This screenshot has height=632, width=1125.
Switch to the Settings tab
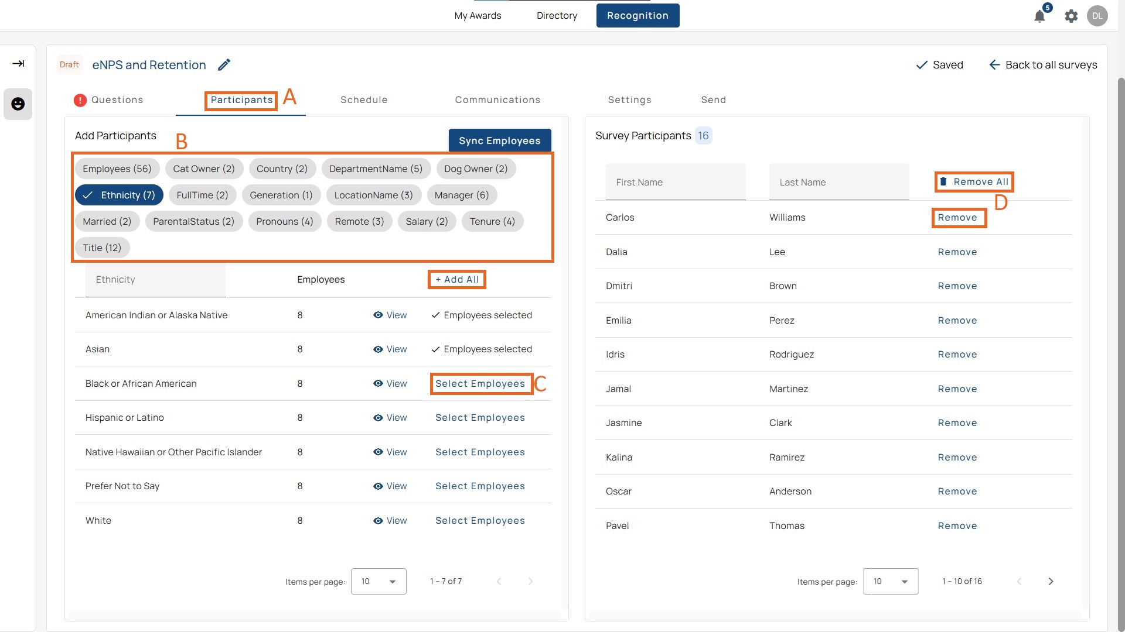pos(629,100)
